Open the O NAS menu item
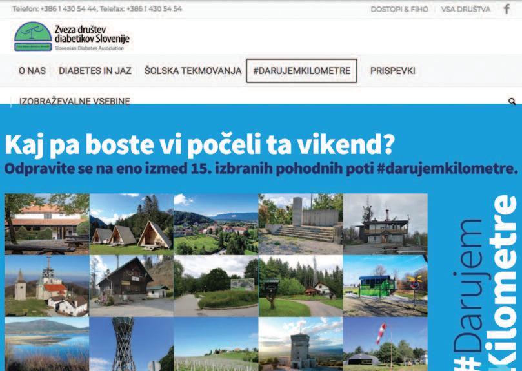 (32, 71)
